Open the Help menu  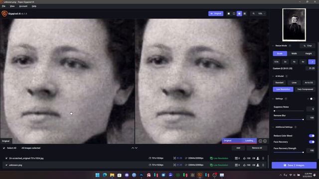point(34,6)
